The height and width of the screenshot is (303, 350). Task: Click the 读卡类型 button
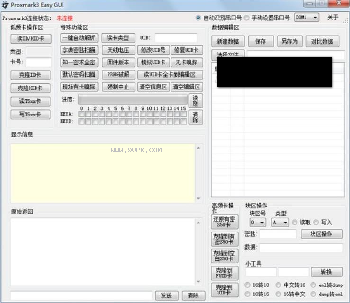(118, 38)
